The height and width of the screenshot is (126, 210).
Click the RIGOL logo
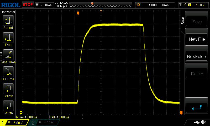[10, 5]
